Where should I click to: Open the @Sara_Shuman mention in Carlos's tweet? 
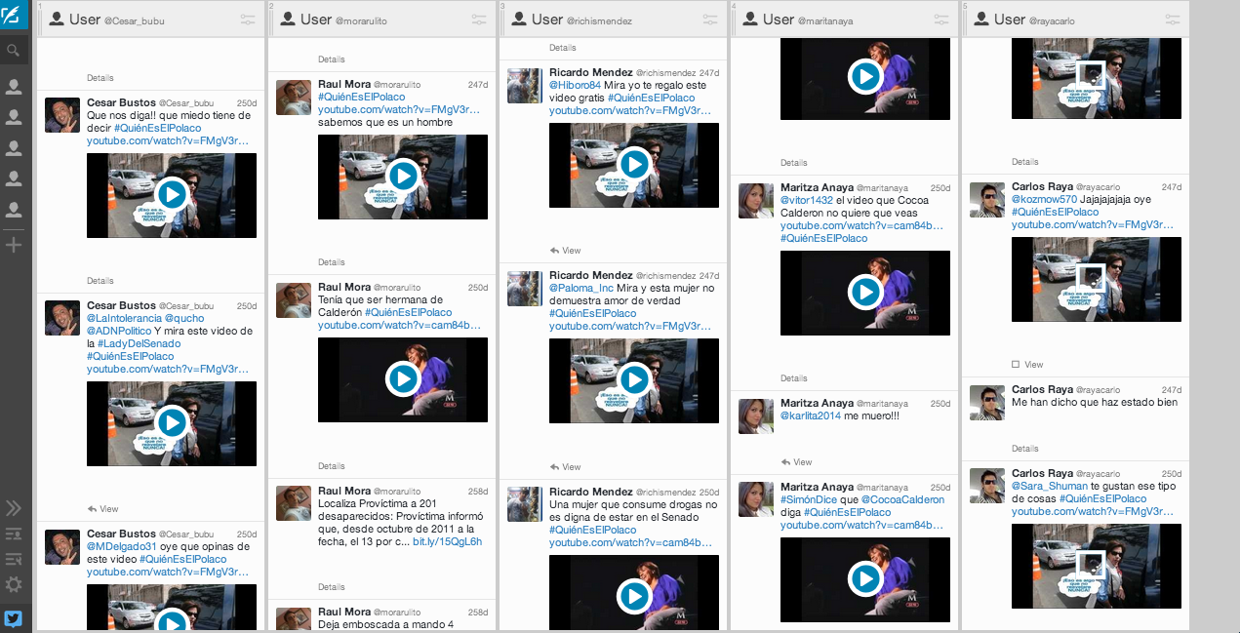pyautogui.click(x=1049, y=487)
